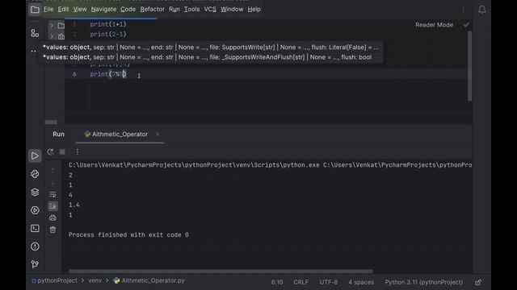This screenshot has width=517, height=290.
Task: Click the 6:10 cursor position indicator
Action: (x=277, y=282)
